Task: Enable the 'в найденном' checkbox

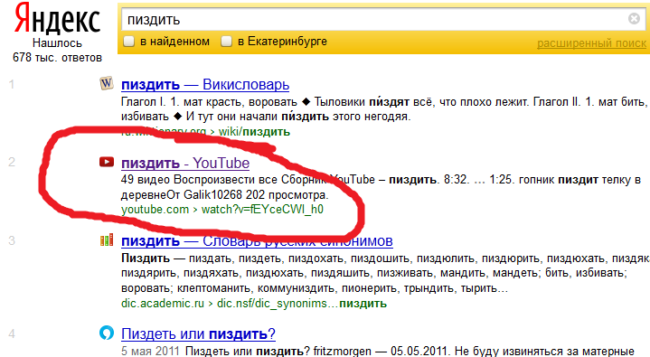Action: coord(129,42)
